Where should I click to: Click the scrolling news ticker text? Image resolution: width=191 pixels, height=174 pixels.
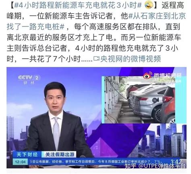point(95,161)
